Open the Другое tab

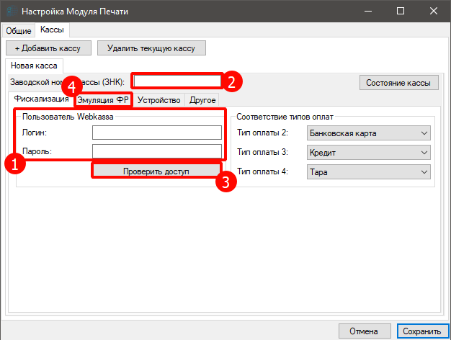pyautogui.click(x=202, y=100)
